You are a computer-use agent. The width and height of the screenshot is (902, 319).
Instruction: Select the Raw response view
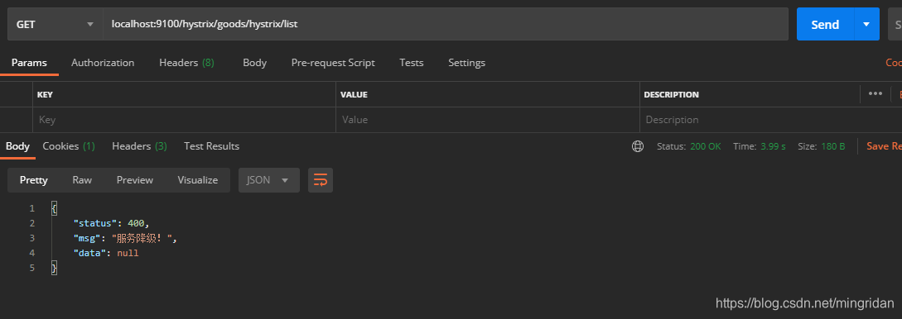click(82, 180)
